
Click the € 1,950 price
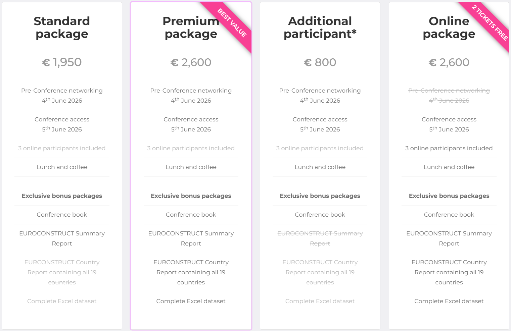tap(62, 62)
